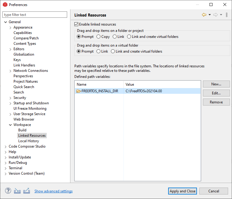Select Copy radio button
Viewport: 232px width, 199px height.
[x=99, y=36]
